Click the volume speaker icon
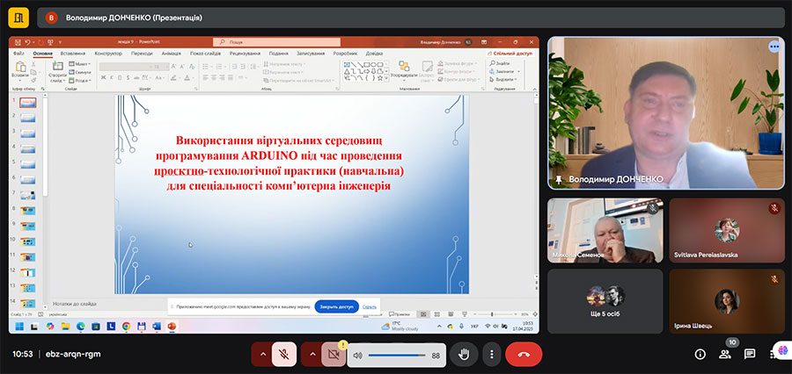 pos(358,355)
